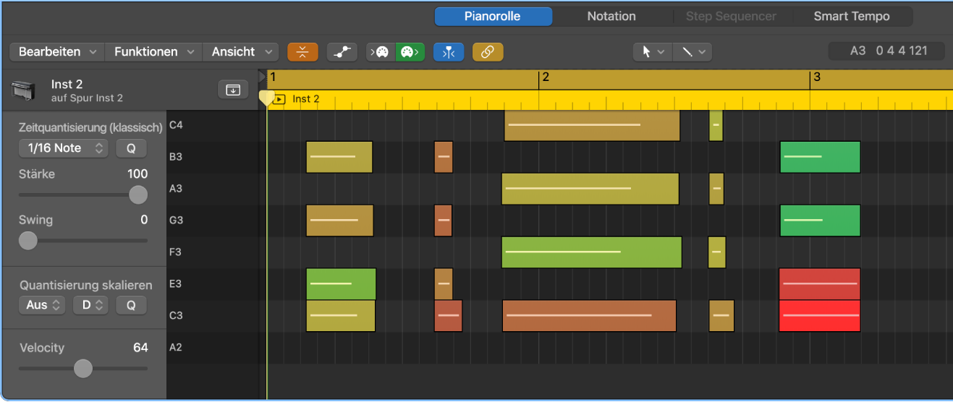Click the A2 key label
This screenshot has height=402, width=953.
coord(176,348)
